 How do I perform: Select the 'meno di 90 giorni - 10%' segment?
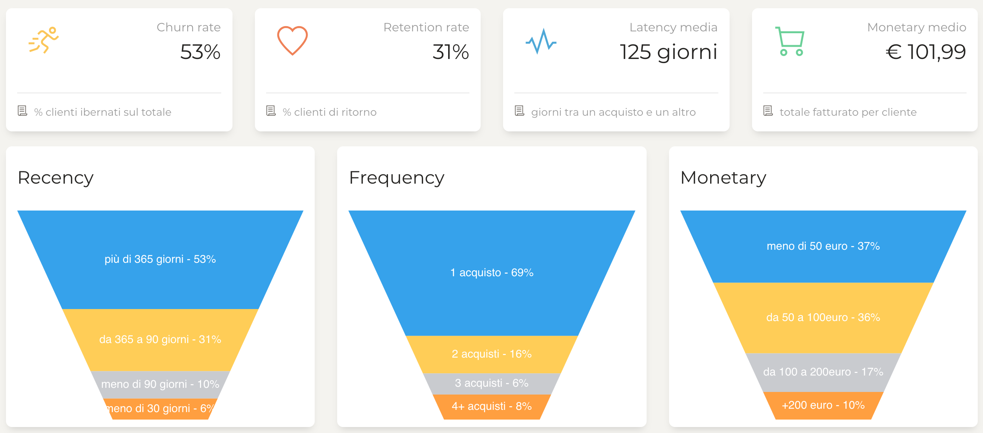160,384
